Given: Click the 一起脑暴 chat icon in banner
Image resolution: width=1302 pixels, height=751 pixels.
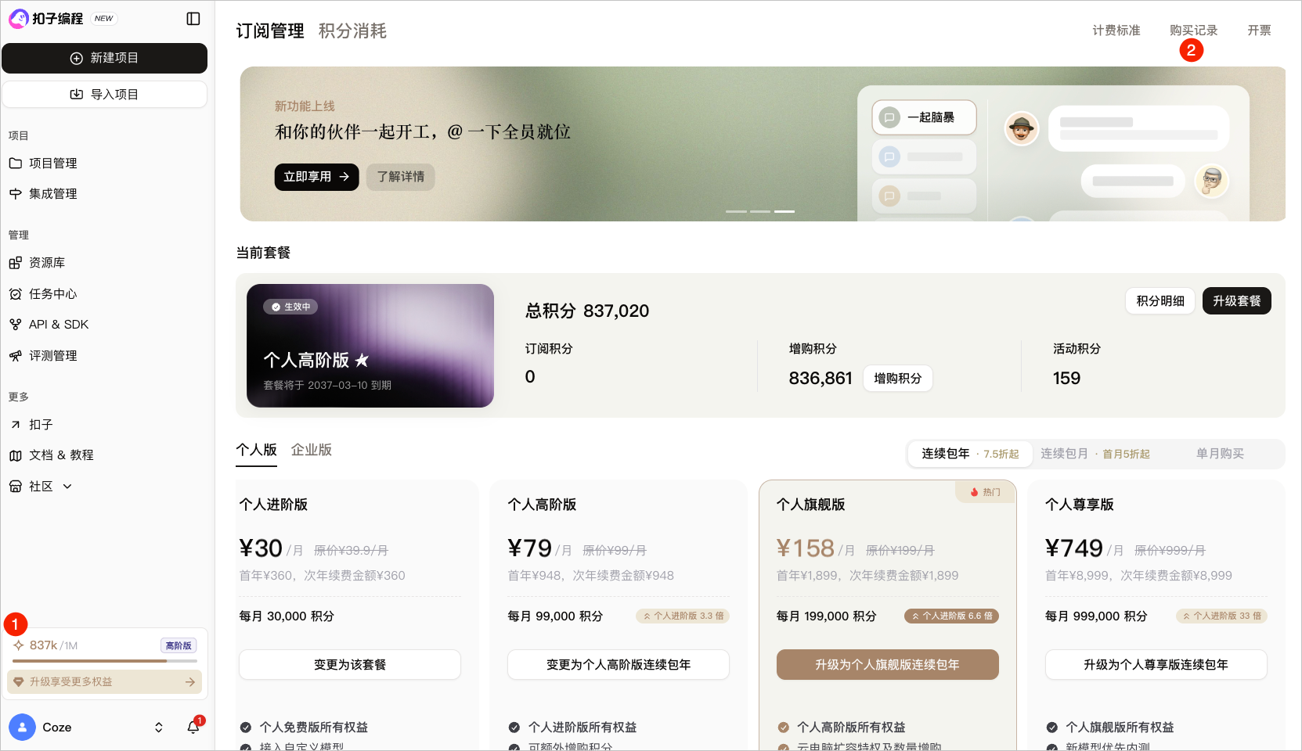Looking at the screenshot, I should click(889, 117).
